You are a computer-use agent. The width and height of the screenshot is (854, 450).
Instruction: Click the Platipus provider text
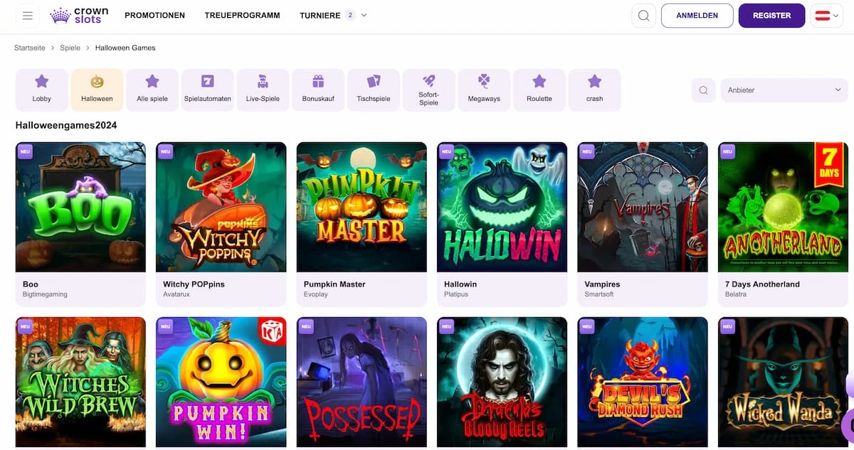[x=456, y=294]
